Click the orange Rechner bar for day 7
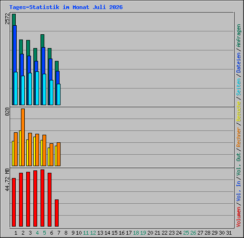The image size is (244, 238). [x=59, y=154]
